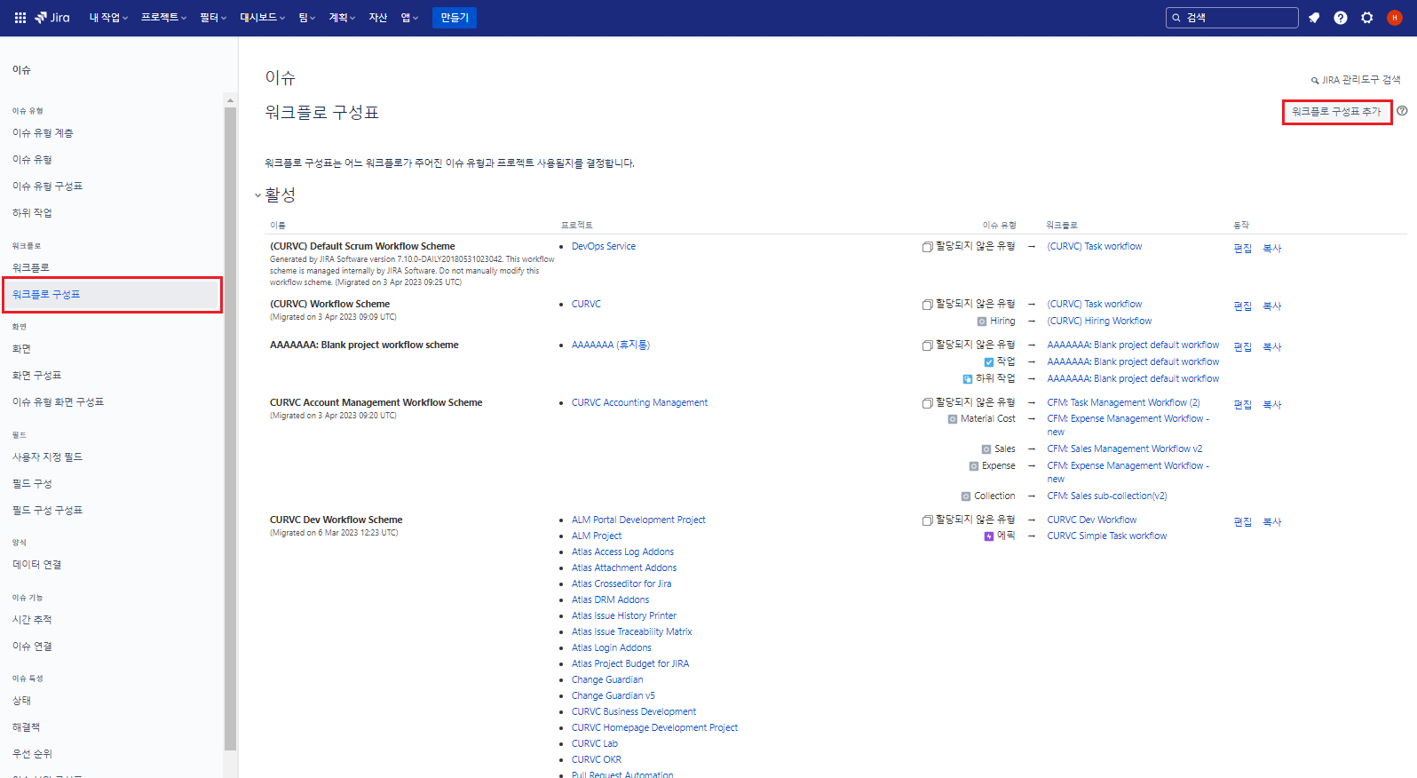Open the 내 작업 dropdown menu
The width and height of the screenshot is (1417, 778).
coord(108,18)
